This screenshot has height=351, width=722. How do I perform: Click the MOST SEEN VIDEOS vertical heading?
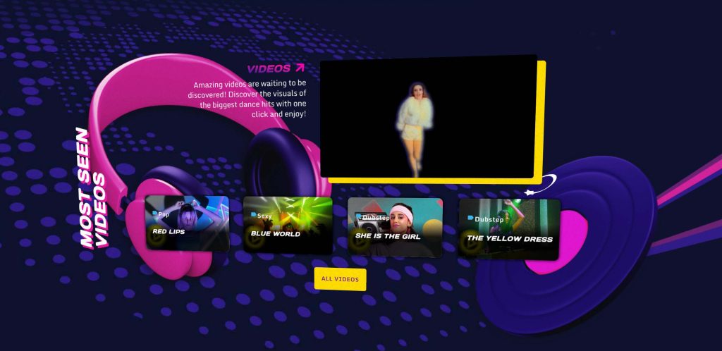pyautogui.click(x=92, y=188)
